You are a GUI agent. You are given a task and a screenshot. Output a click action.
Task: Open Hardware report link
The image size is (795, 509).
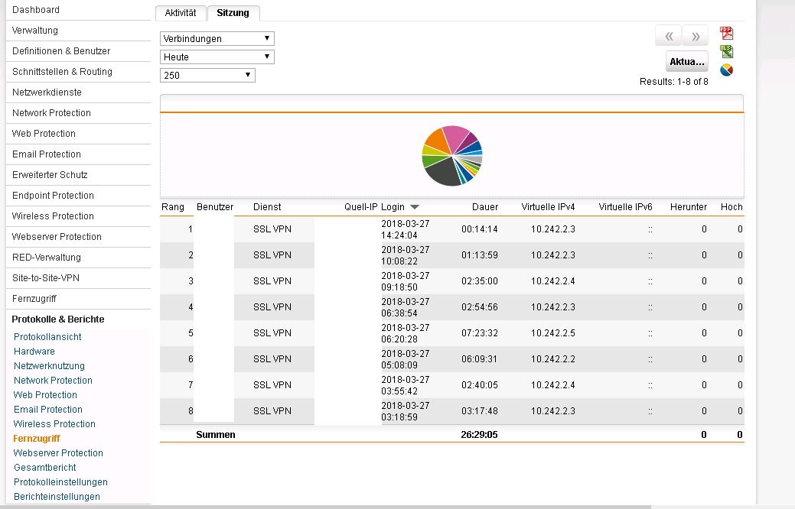point(34,352)
